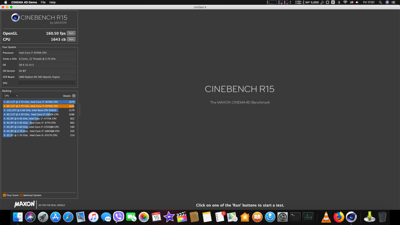Open Maps icon in dock
Screen dimensions: 400x225
tap(232, 217)
